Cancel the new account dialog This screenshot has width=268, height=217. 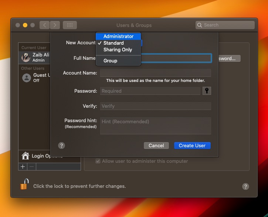tap(156, 145)
